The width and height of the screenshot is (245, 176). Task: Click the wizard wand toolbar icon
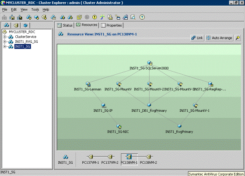pyautogui.click(x=102, y=17)
